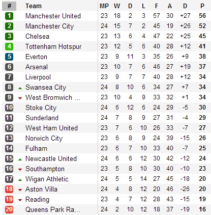This screenshot has width=211, height=215.
Task: Click the red position 20 badge
Action: click(x=9, y=209)
